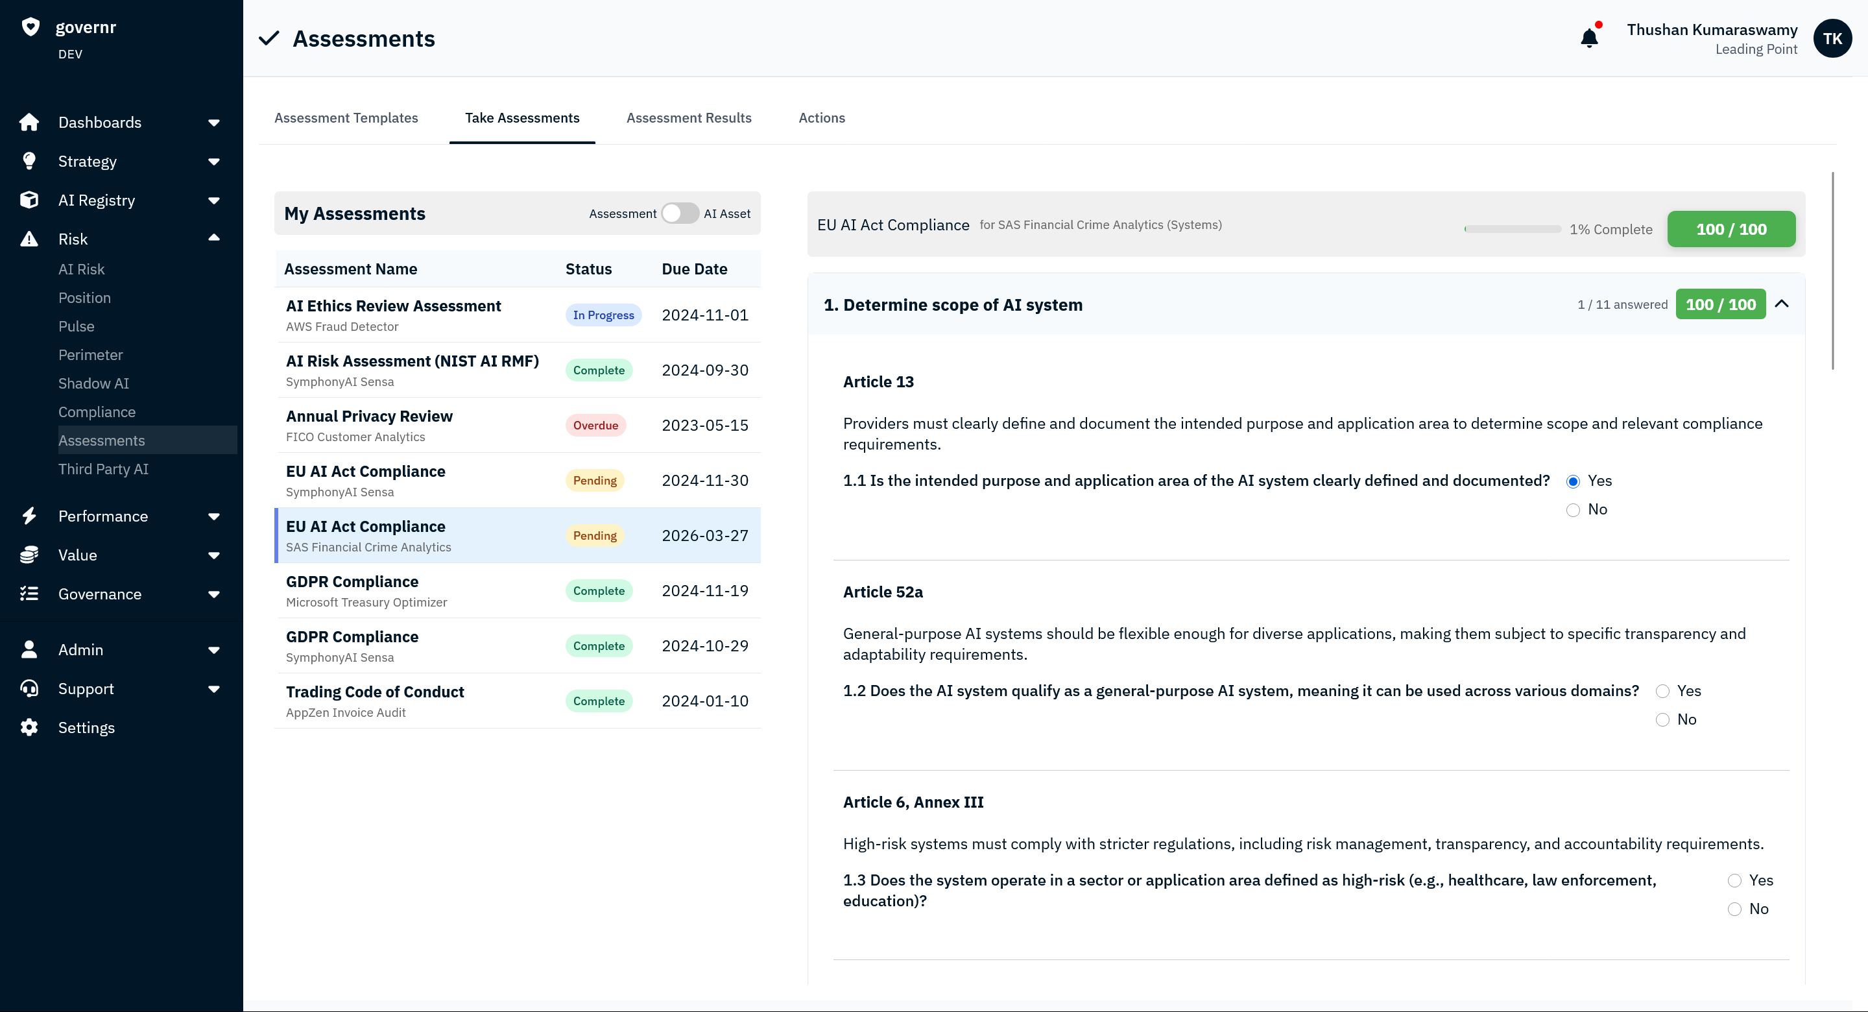Image resolution: width=1868 pixels, height=1012 pixels.
Task: Switch to the Assessment Results tab
Action: (688, 117)
